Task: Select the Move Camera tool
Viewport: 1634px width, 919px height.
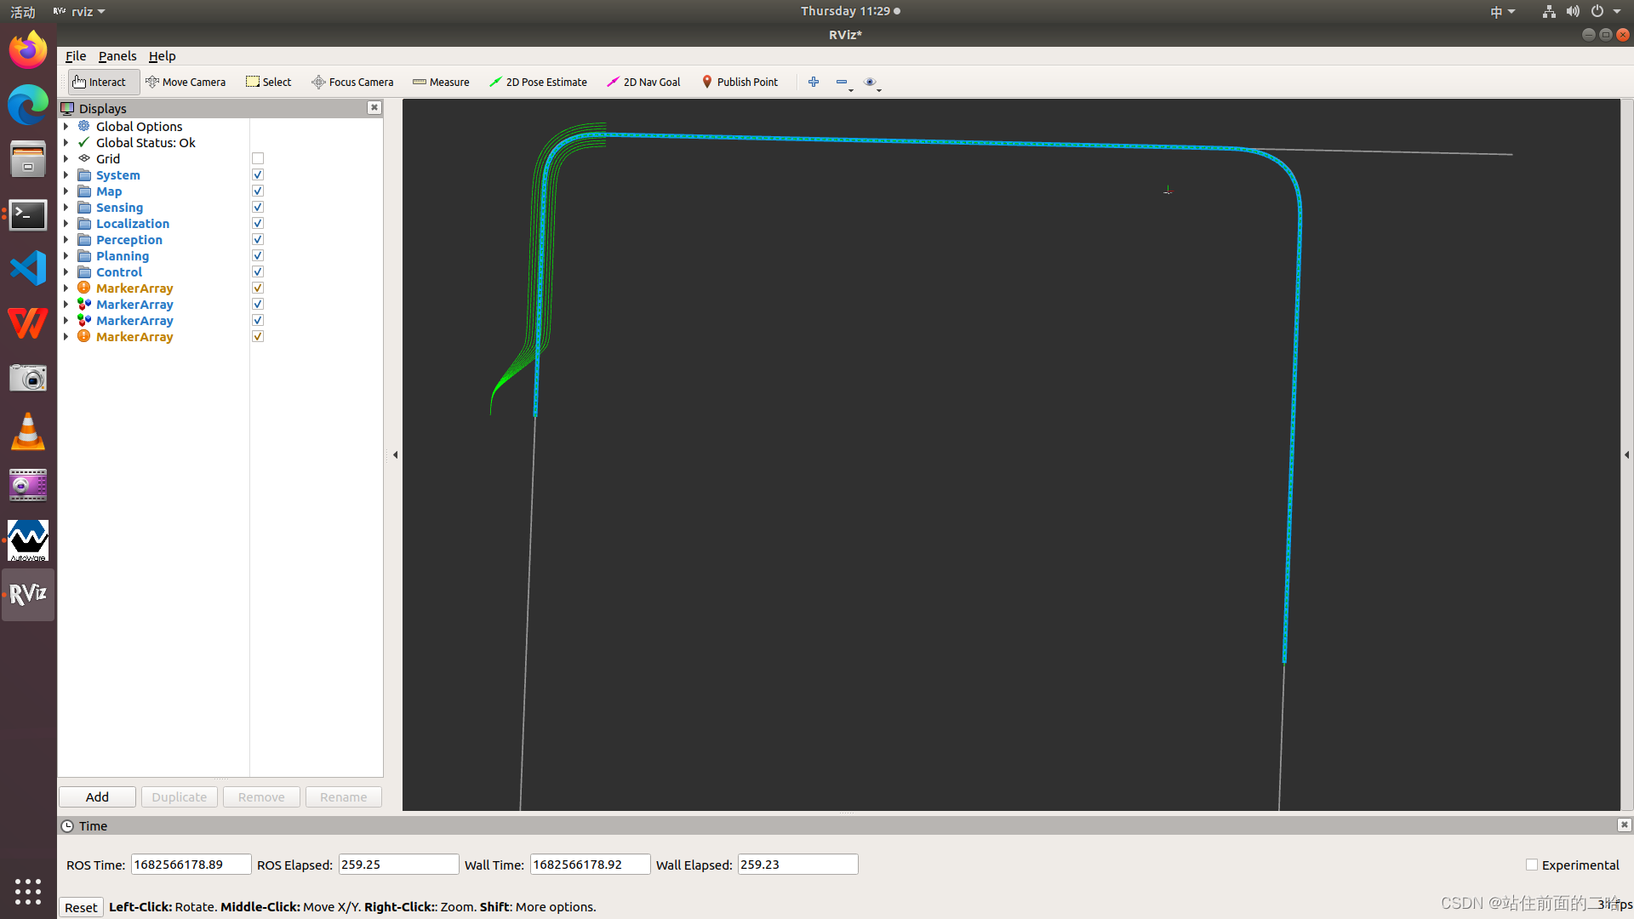Action: tap(186, 82)
